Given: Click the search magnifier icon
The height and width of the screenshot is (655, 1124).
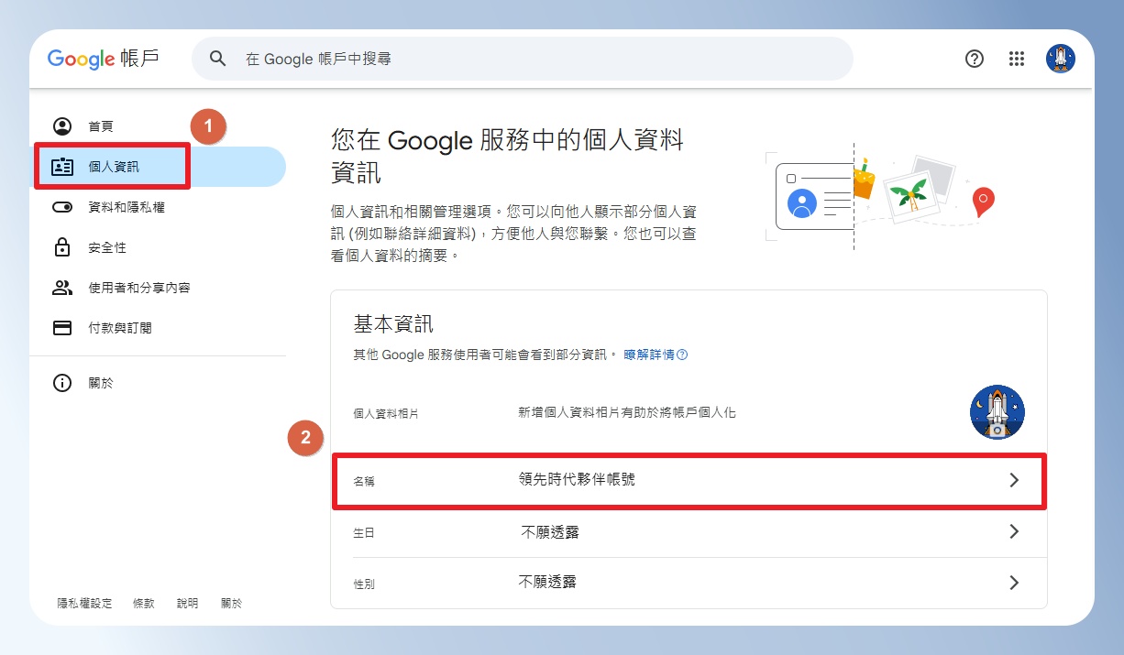Looking at the screenshot, I should pyautogui.click(x=217, y=59).
